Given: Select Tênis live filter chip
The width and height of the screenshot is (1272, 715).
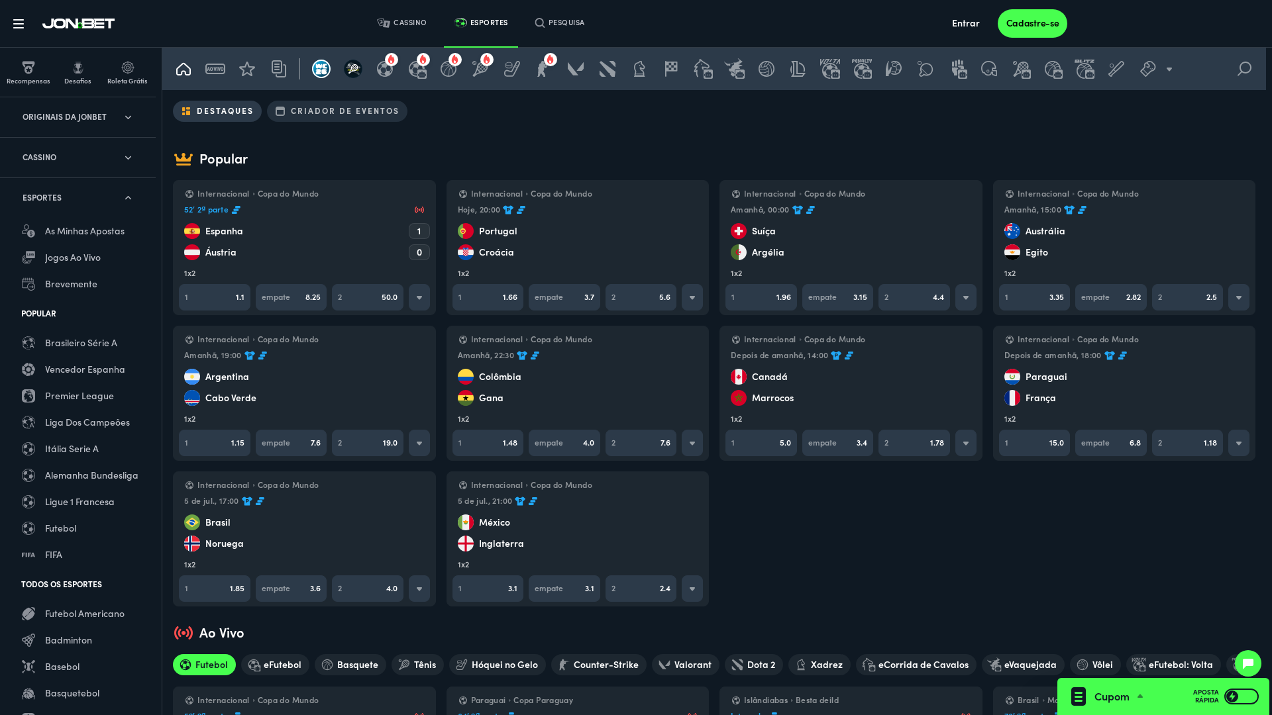Looking at the screenshot, I should pos(417,665).
